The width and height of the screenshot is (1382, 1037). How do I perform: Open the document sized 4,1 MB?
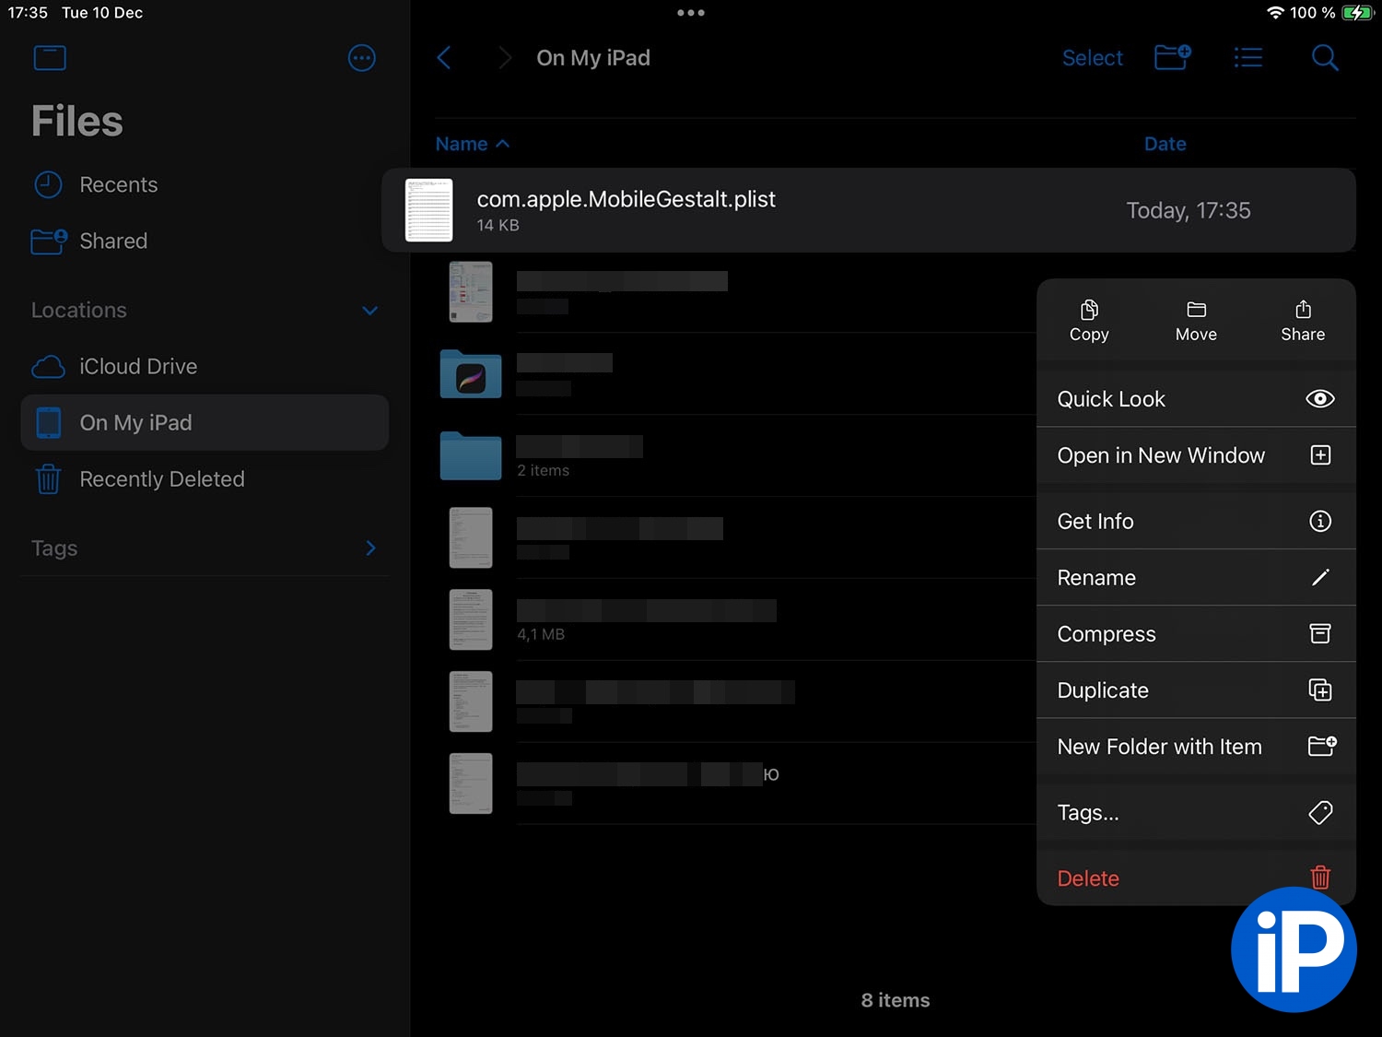471,619
